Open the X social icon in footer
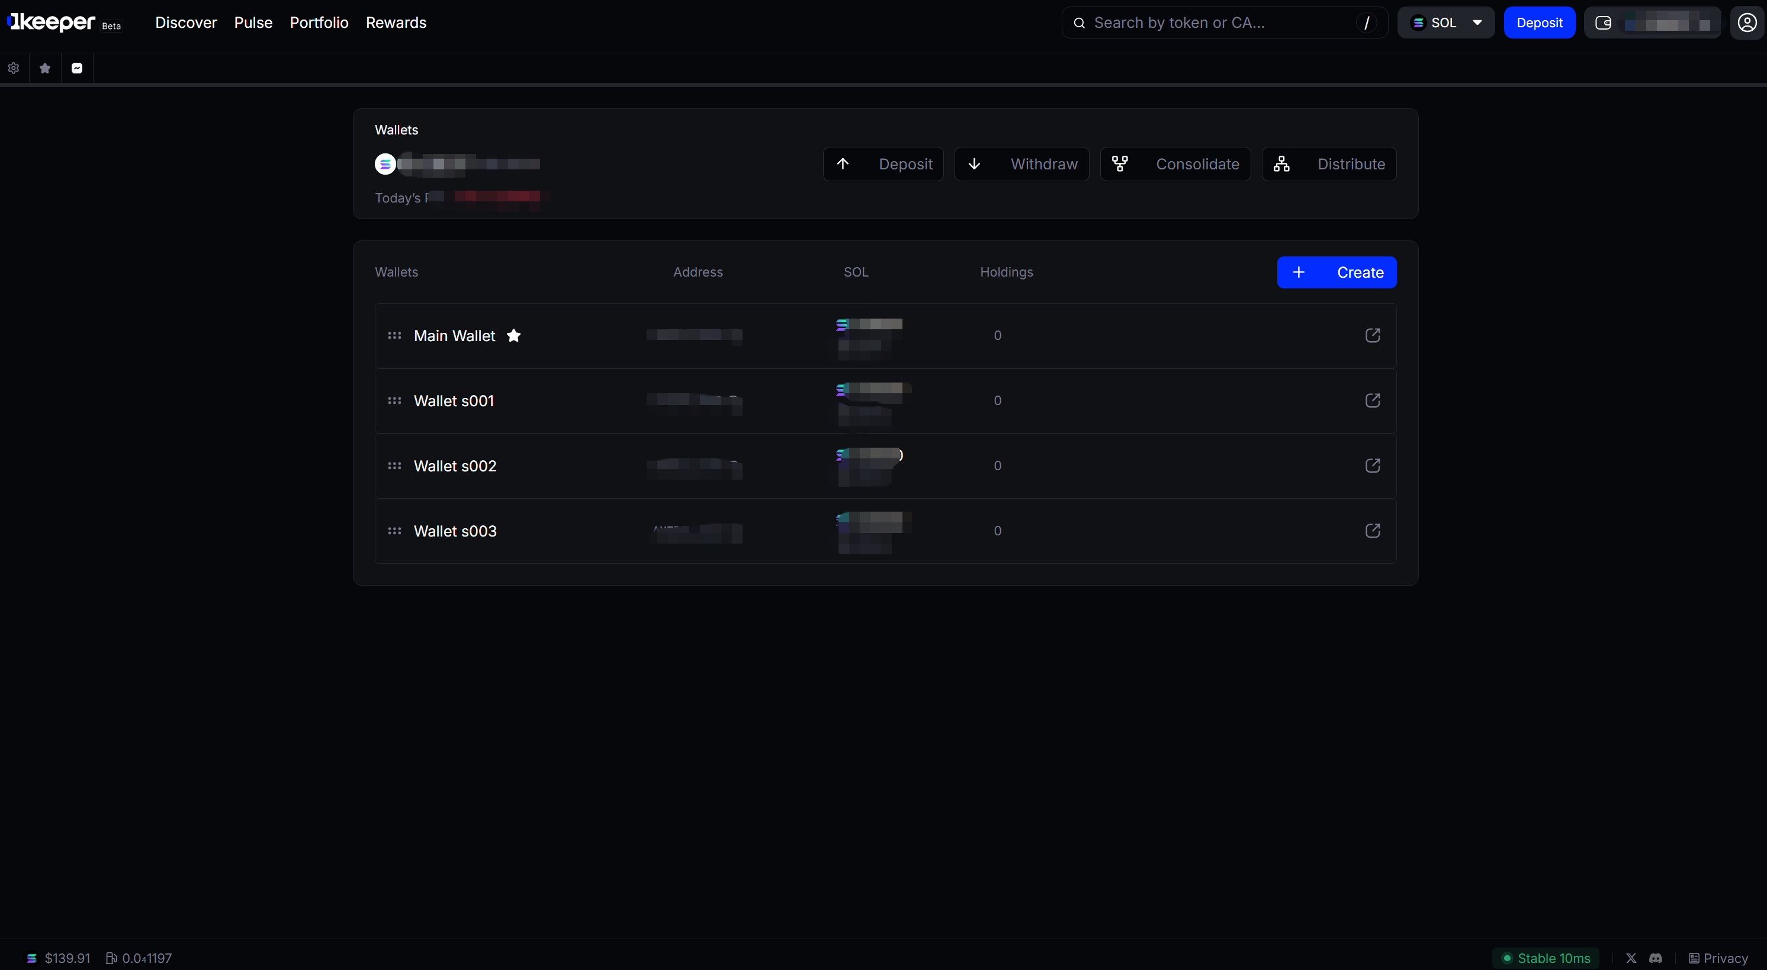 (1630, 958)
